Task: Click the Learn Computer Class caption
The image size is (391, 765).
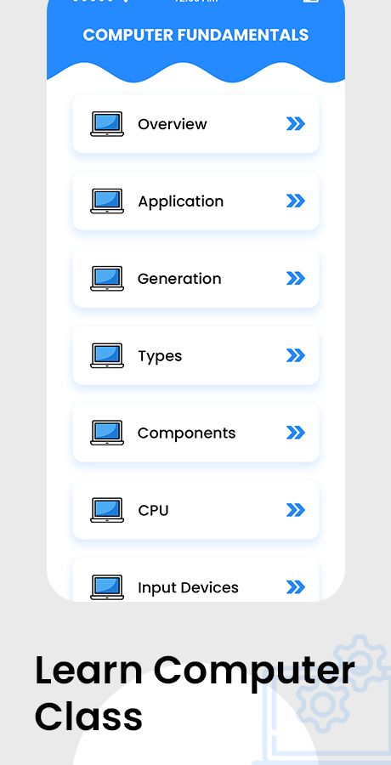Action: (195, 693)
